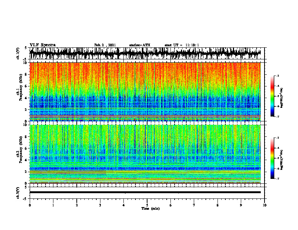Click the "VLF Spectra" plot title
Viewport: 298px width, 230px height.
[43, 45]
